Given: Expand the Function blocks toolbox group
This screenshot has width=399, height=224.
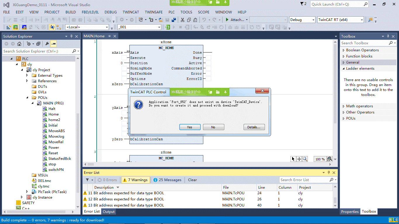Looking at the screenshot, I should 344,56.
